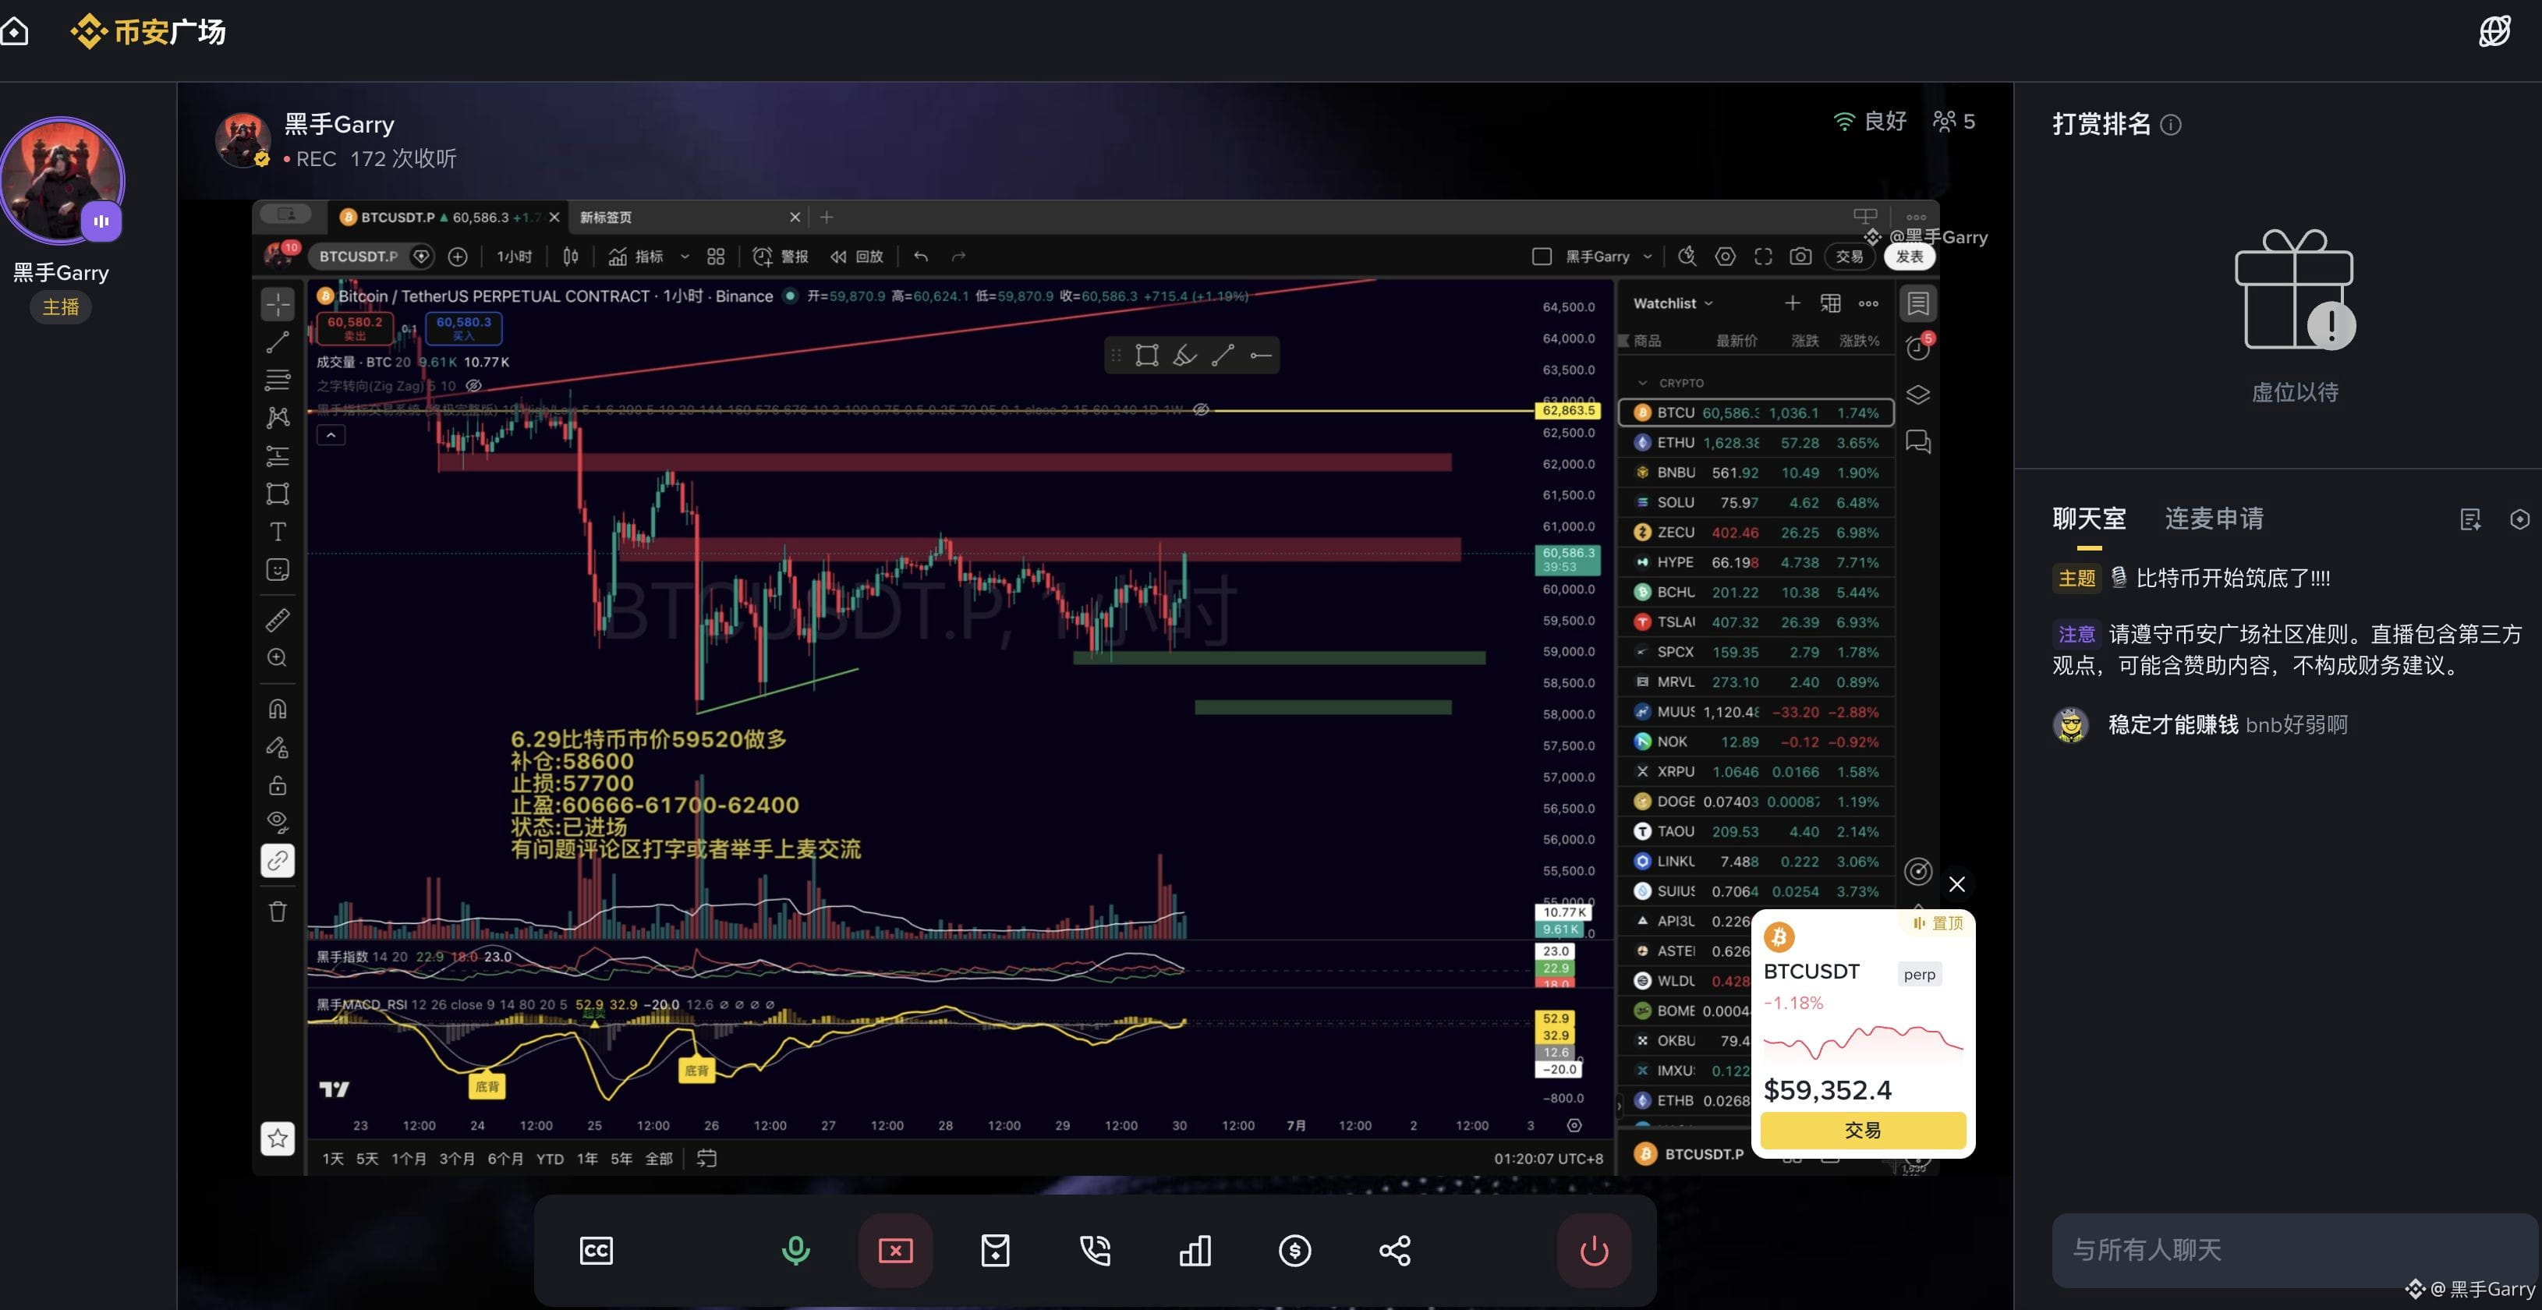Delete drawings with the trash icon

pyautogui.click(x=278, y=912)
